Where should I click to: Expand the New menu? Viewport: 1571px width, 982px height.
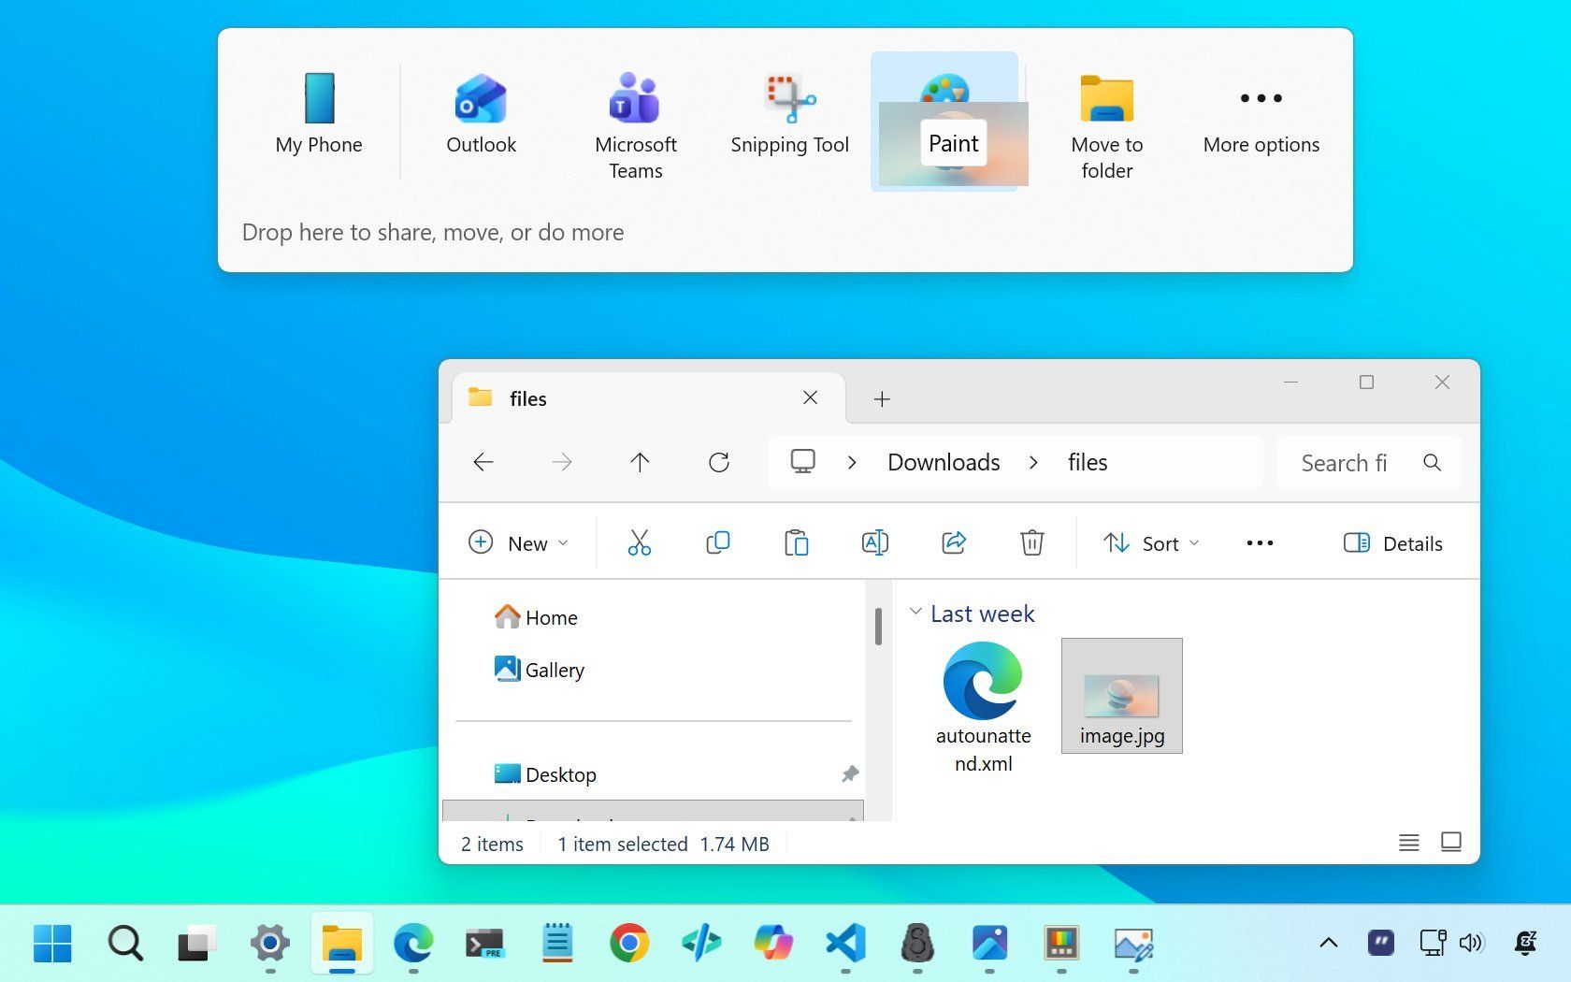[x=519, y=542]
